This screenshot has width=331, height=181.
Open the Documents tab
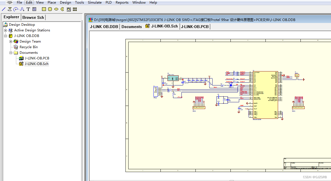point(132,27)
